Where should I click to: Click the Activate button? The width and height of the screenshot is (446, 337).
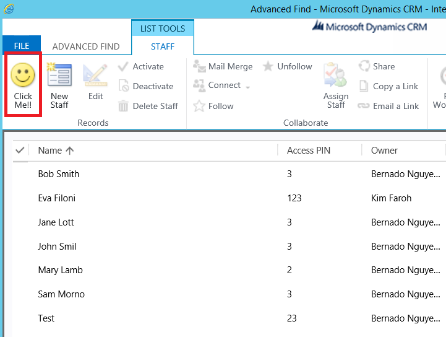141,66
